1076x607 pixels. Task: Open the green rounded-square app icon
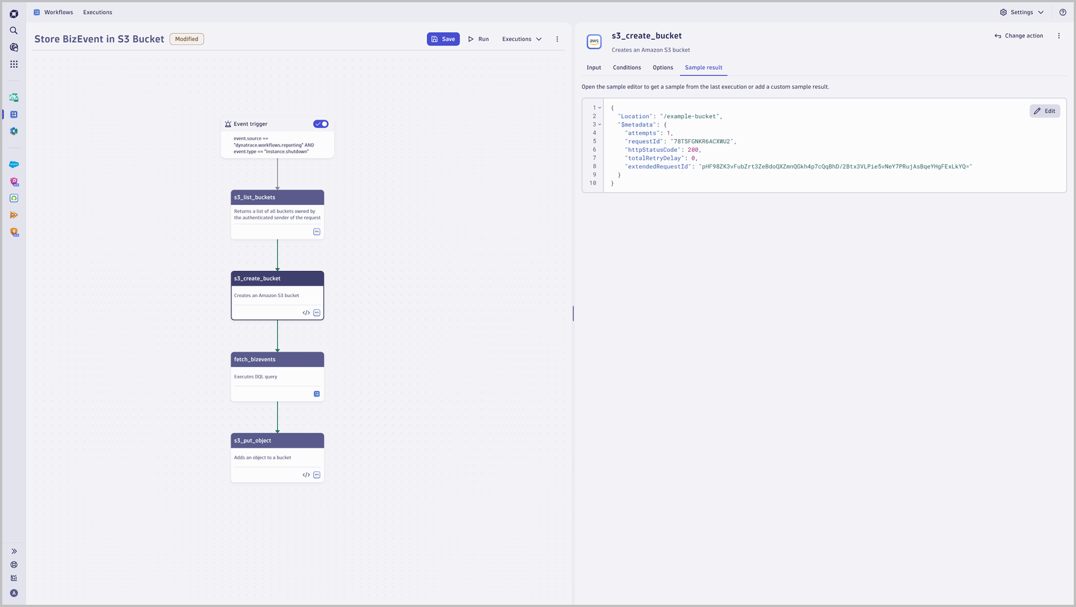[13, 198]
